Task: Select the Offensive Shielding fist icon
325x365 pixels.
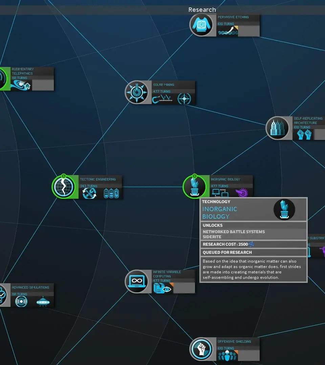Action: tap(202, 349)
